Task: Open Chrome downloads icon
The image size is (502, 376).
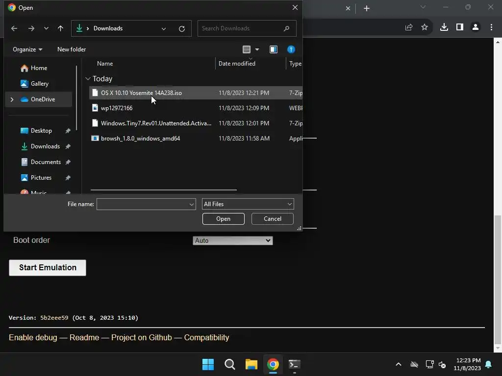Action: pyautogui.click(x=444, y=27)
